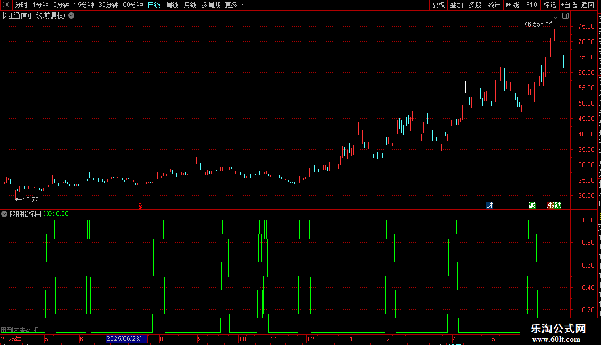
Task: Switch to 分时 intraday view
Action: (x=21, y=5)
